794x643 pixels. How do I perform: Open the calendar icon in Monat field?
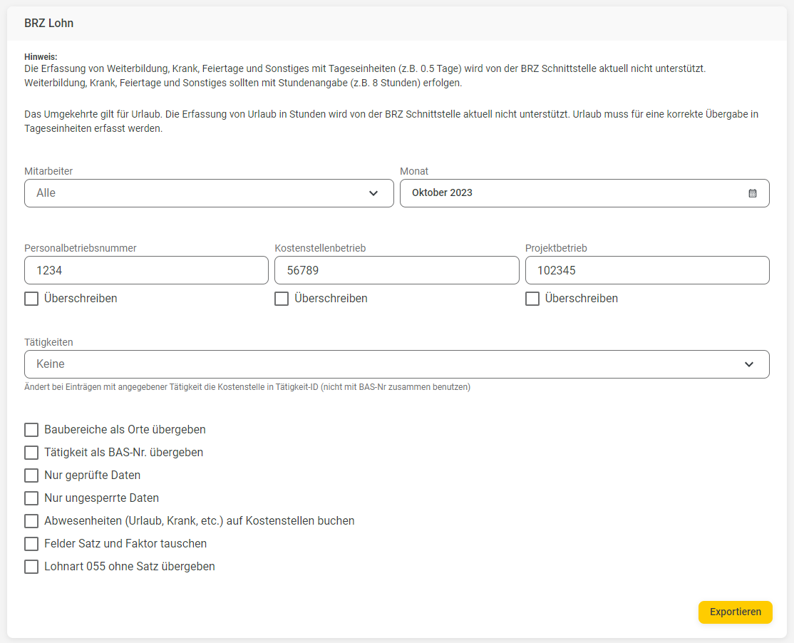click(753, 193)
